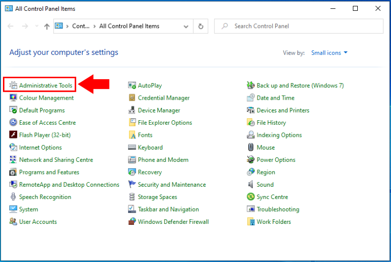This screenshot has height=262, width=391.
Task: Click the Security and Maintenance flag icon
Action: click(x=132, y=184)
